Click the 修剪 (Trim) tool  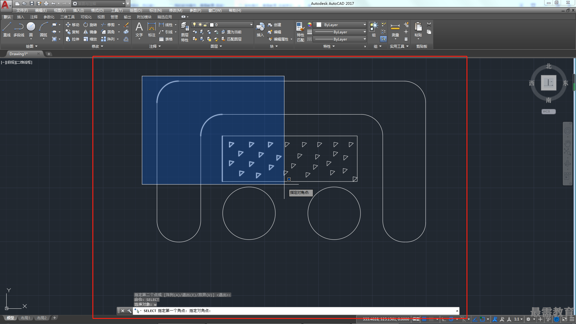(108, 25)
